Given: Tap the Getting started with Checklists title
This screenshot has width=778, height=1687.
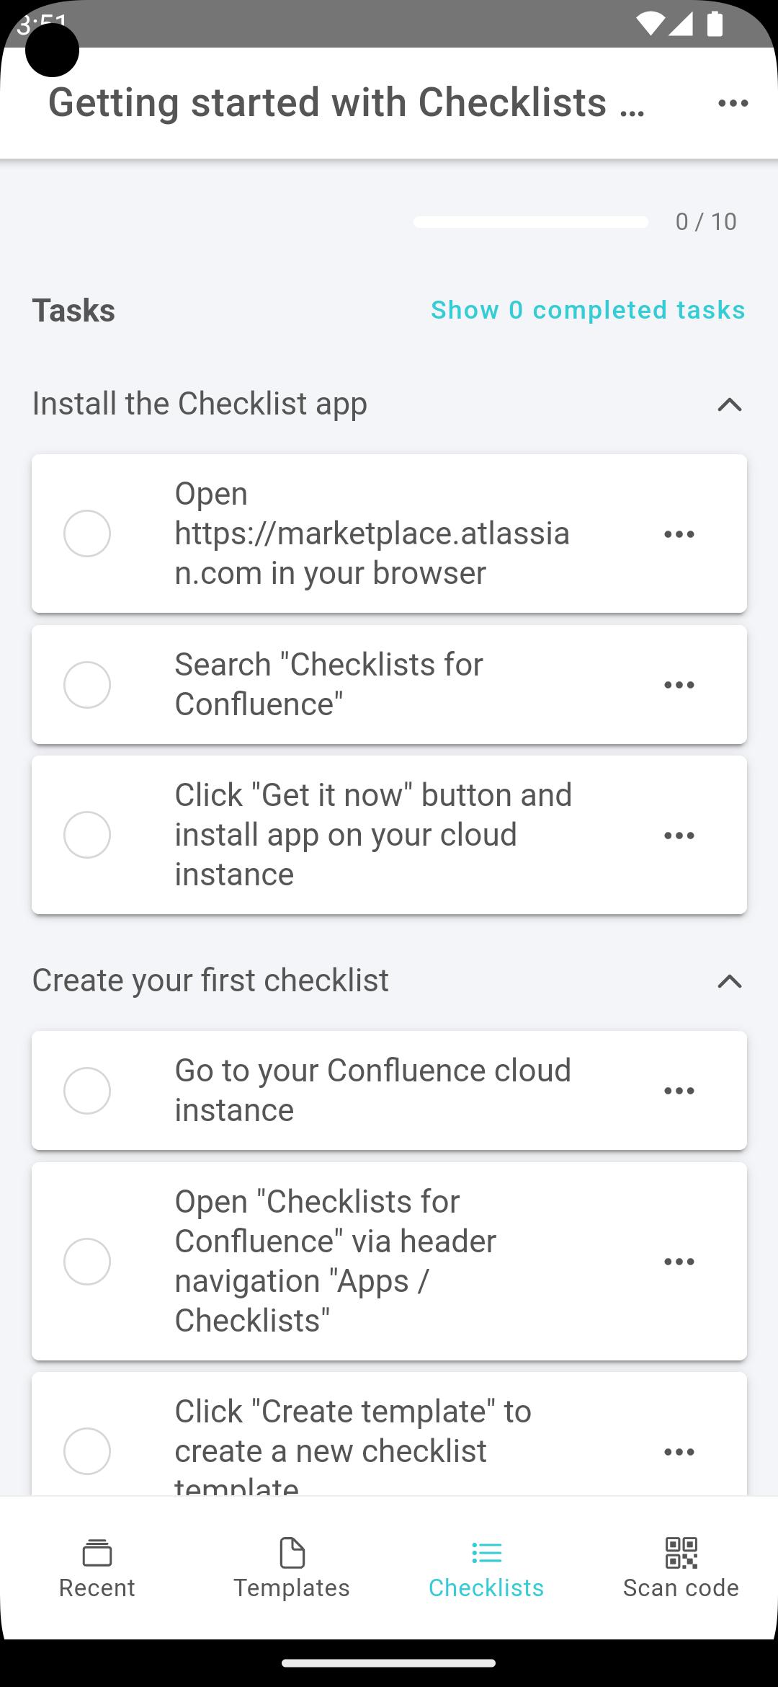Looking at the screenshot, I should (x=346, y=102).
